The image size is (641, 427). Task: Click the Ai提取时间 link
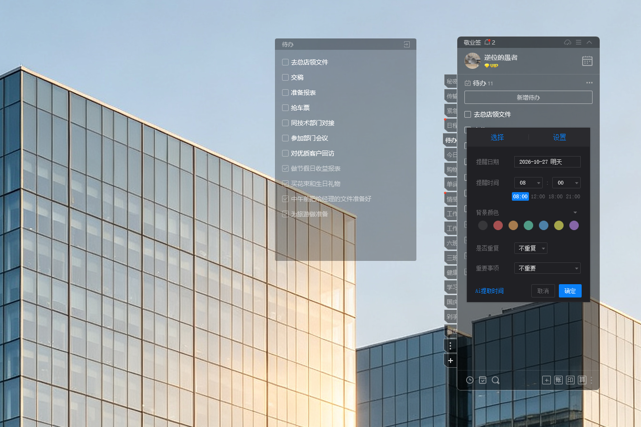490,291
